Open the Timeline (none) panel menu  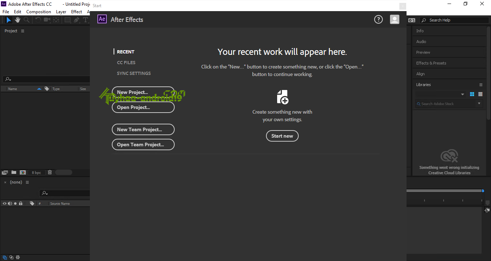(x=27, y=182)
